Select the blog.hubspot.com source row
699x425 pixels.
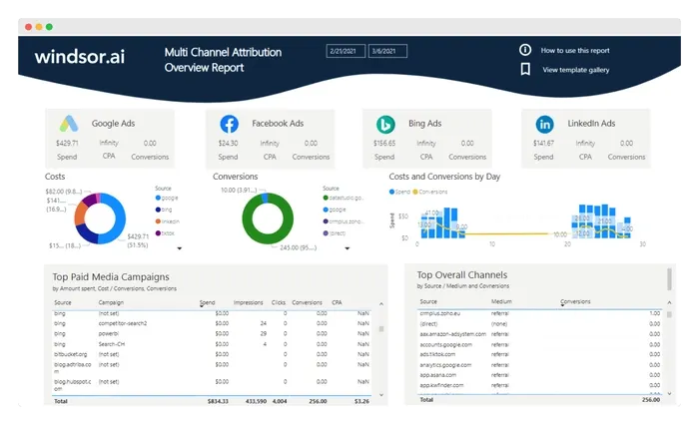pyautogui.click(x=212, y=385)
